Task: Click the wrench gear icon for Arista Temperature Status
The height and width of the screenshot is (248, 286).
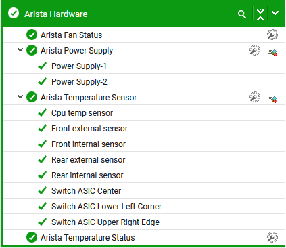Action: click(x=272, y=237)
